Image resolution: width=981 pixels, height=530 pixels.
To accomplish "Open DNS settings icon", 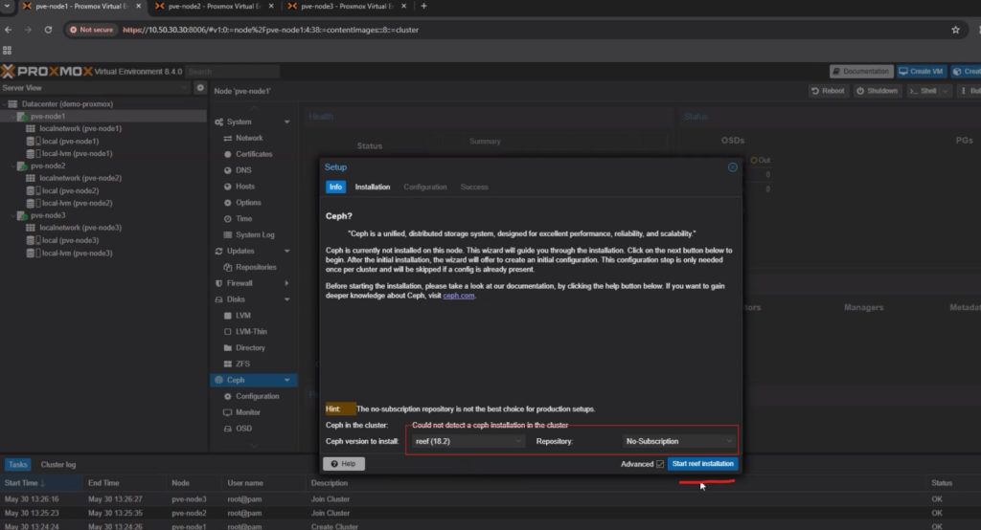I will click(x=228, y=170).
